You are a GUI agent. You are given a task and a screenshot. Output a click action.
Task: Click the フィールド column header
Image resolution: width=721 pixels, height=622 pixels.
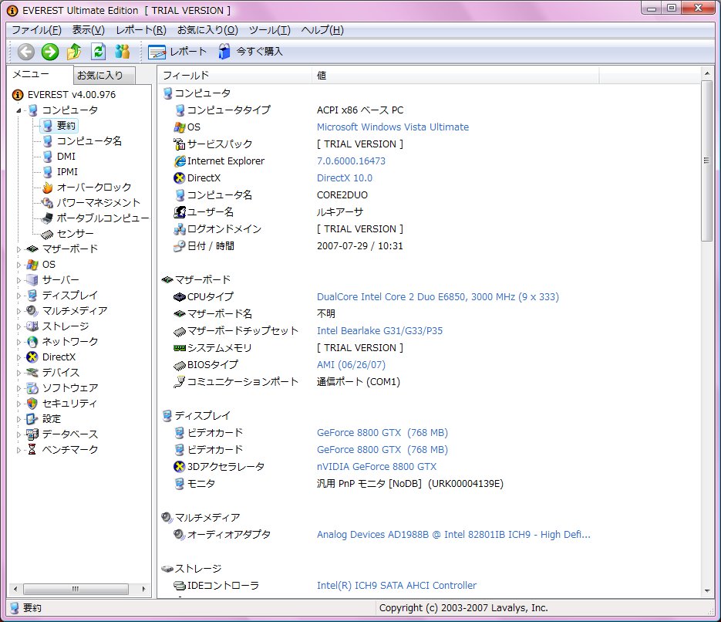(x=236, y=76)
